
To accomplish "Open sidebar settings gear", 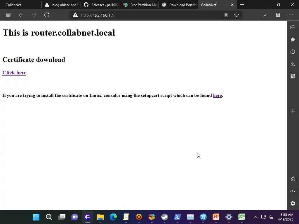I will point(293,203).
